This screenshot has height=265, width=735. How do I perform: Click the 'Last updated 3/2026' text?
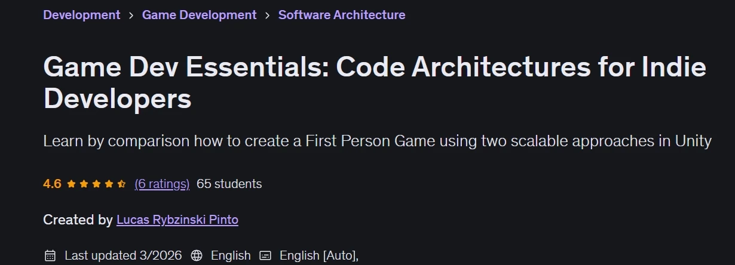[x=122, y=255]
